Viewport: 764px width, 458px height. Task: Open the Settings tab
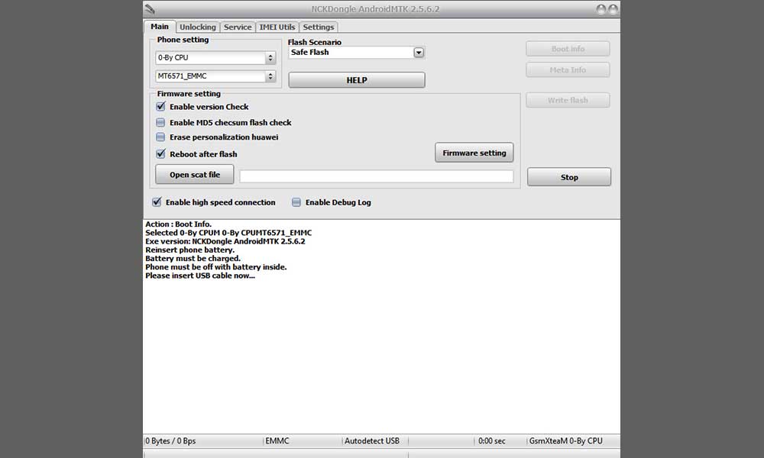tap(318, 27)
